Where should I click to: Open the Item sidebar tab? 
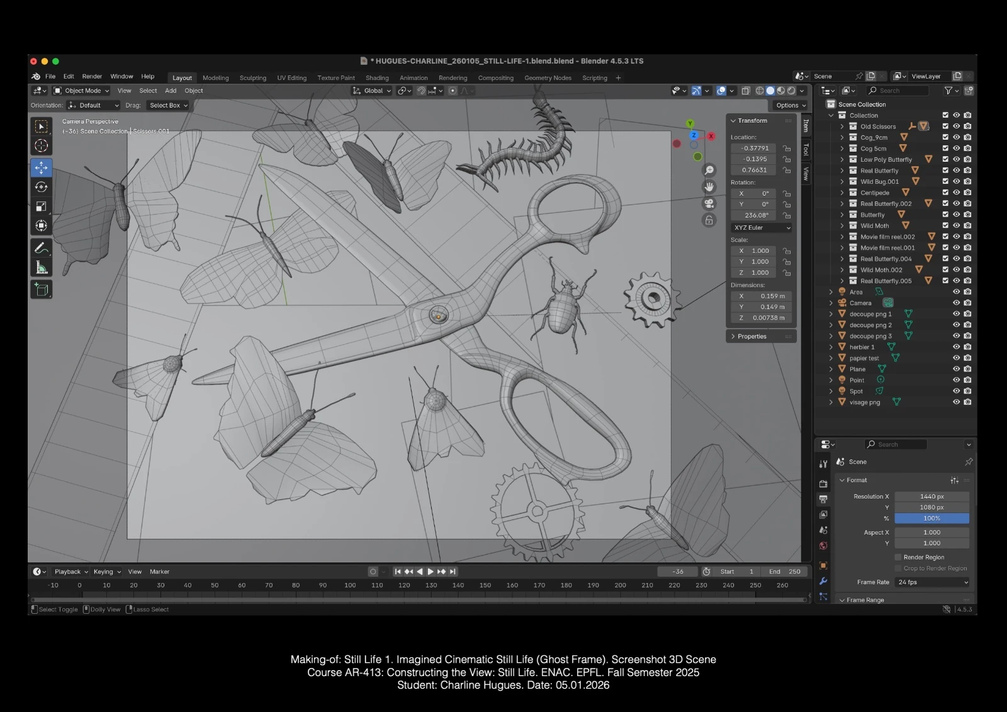pyautogui.click(x=806, y=126)
